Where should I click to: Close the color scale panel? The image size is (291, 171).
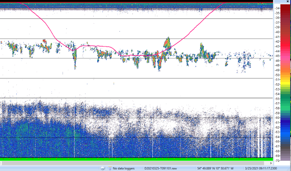288,1
